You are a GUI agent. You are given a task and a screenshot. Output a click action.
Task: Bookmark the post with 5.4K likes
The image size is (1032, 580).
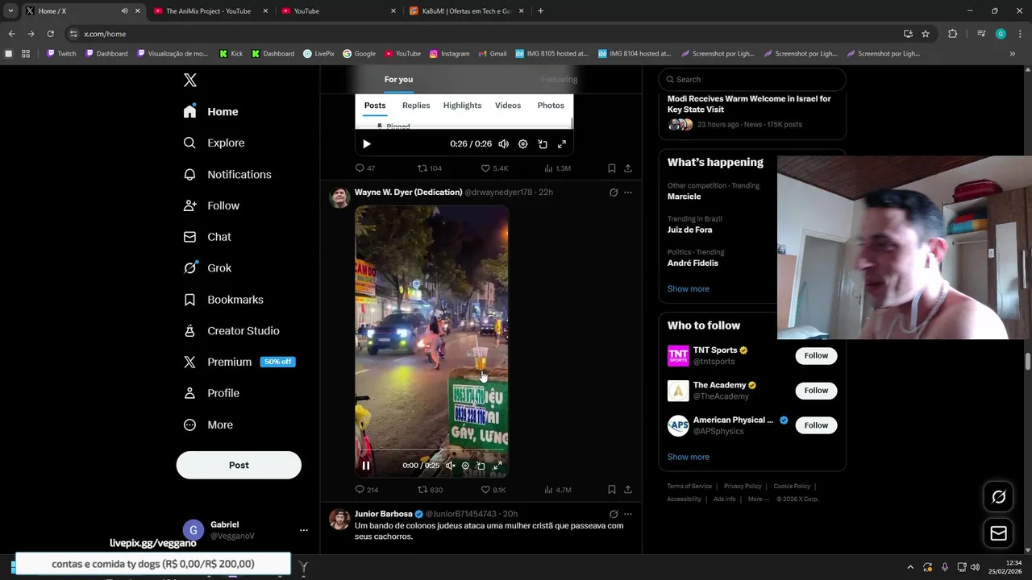coord(612,168)
